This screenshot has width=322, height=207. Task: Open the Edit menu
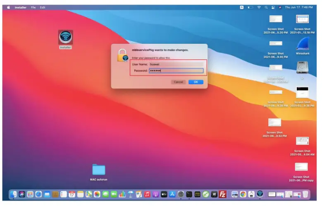(x=43, y=7)
